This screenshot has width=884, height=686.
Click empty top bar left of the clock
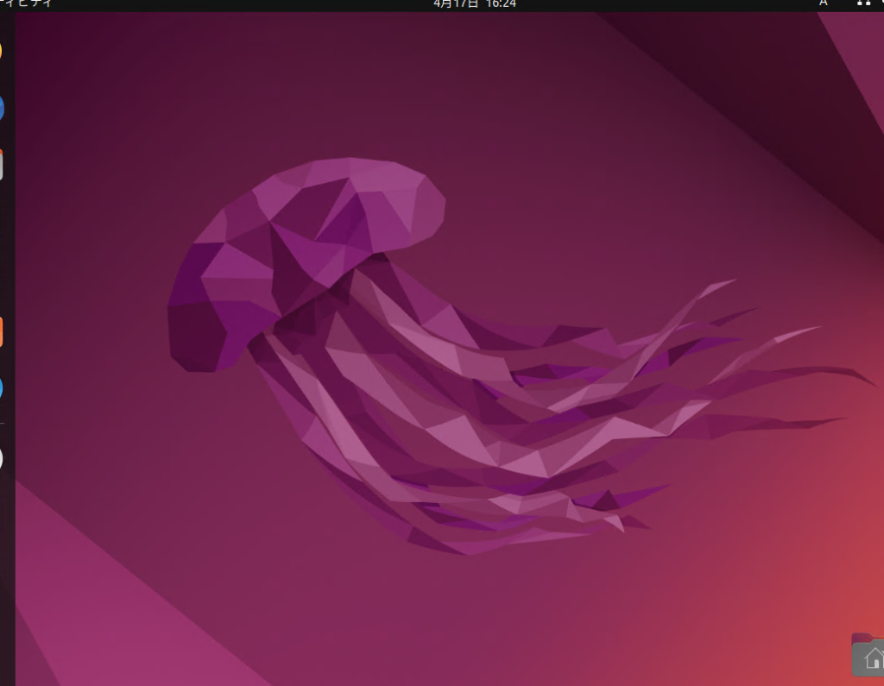pos(259,4)
